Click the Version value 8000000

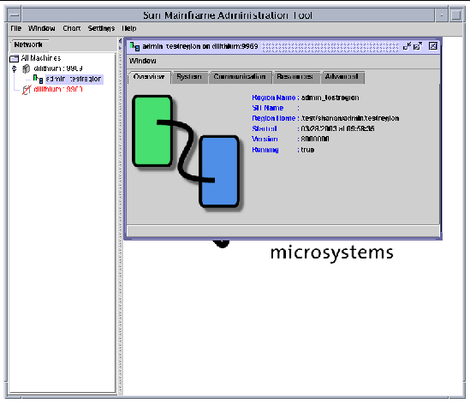tap(315, 139)
